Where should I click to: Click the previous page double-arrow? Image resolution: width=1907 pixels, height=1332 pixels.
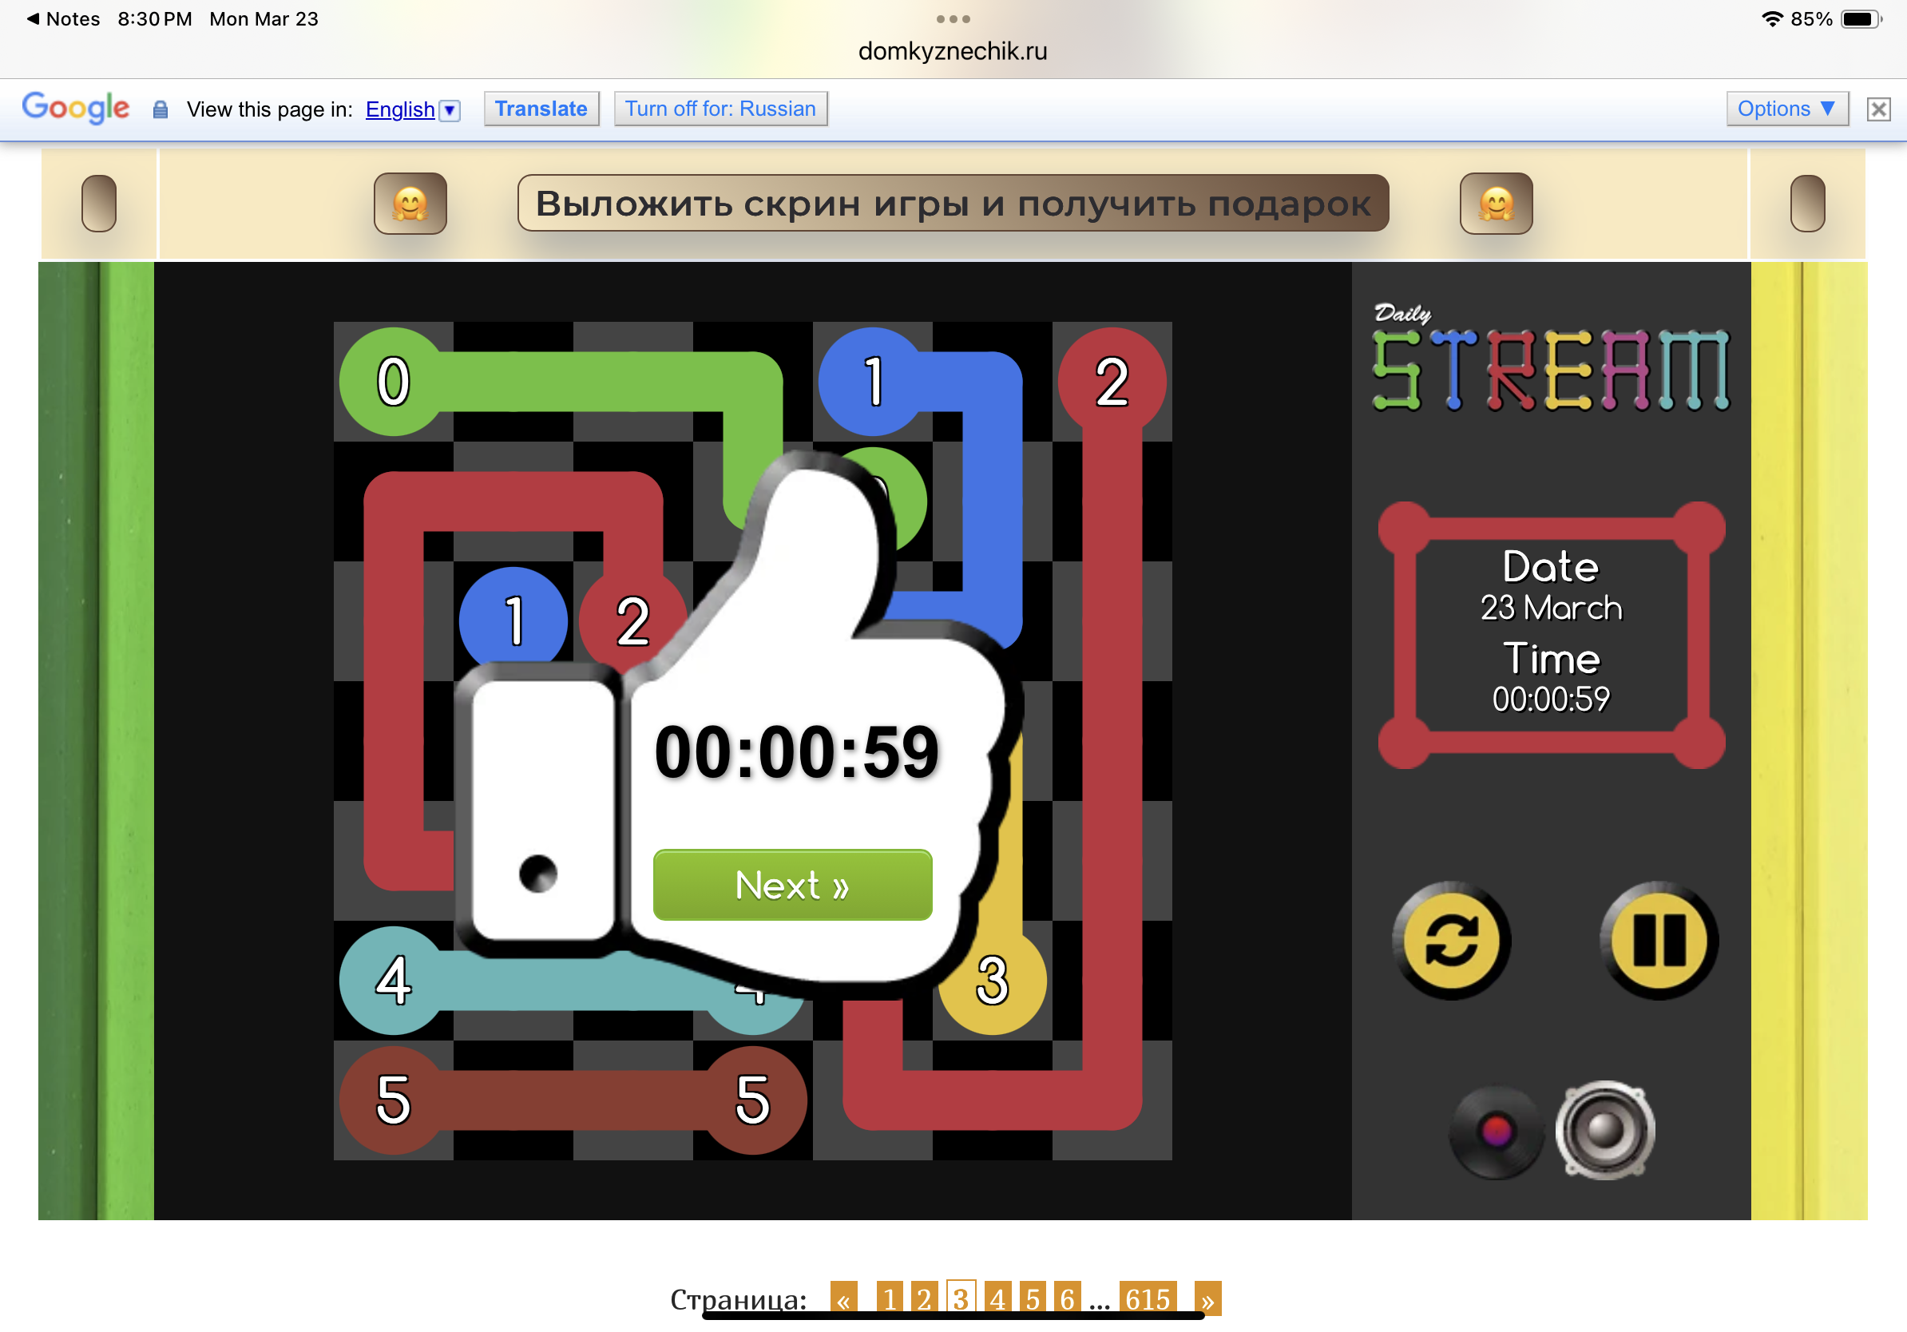tap(843, 1298)
